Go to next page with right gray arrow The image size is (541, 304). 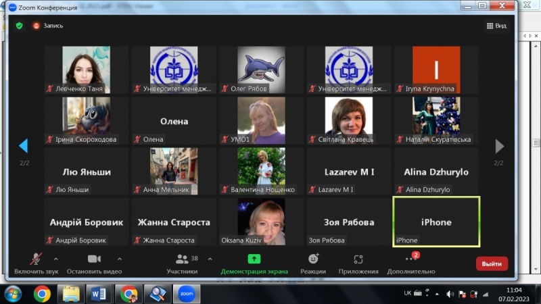click(499, 146)
